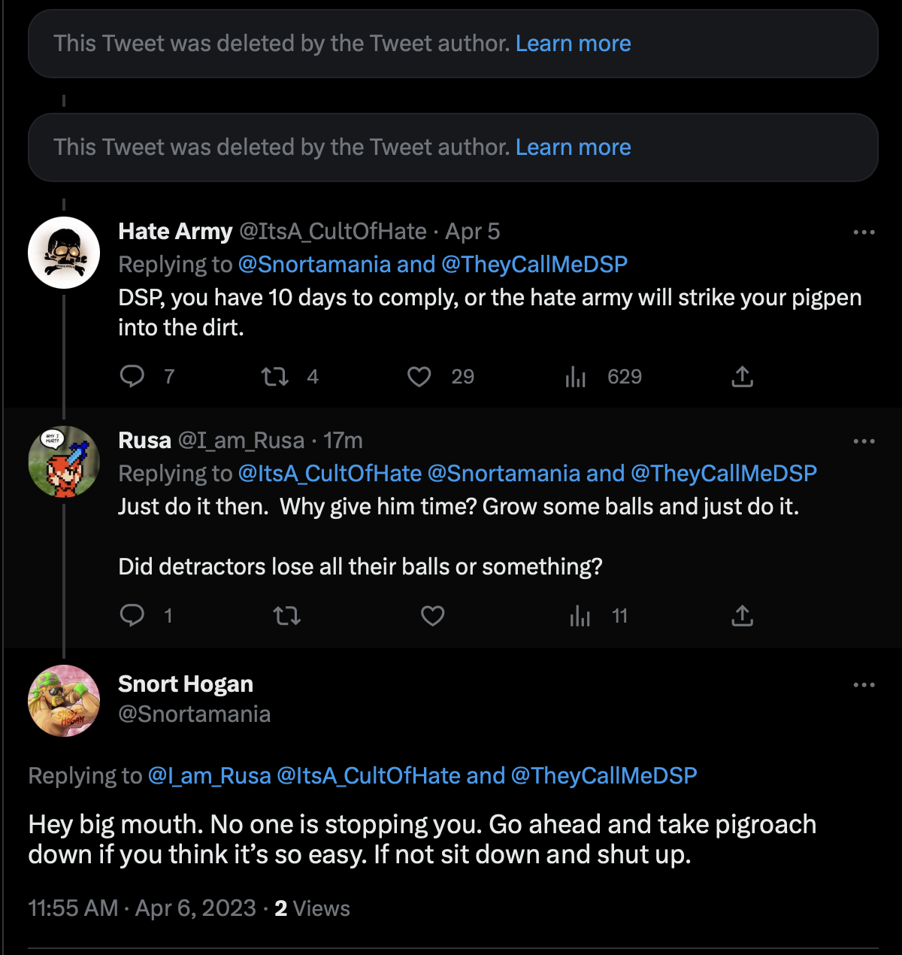Share the Hate Army tweet
Viewport: 902px width, 955px height.
point(742,376)
